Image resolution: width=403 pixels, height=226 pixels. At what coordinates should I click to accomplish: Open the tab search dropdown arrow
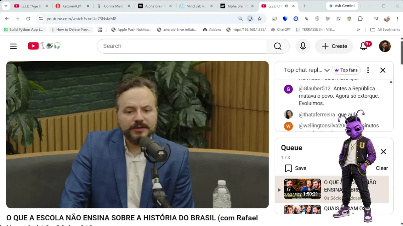6,6
